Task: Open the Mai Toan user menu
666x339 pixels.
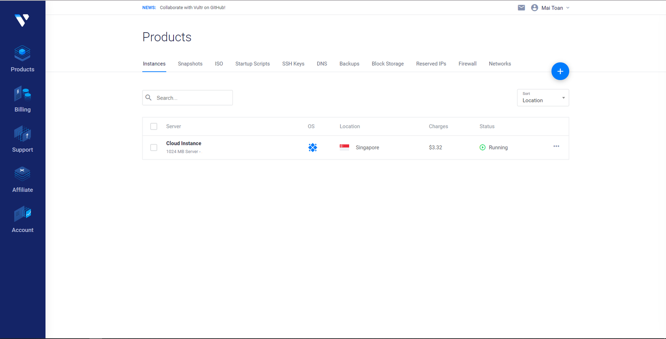Action: pos(551,8)
